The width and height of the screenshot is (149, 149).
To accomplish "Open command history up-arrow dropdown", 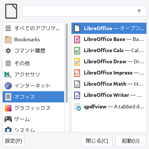I will 139,11.
